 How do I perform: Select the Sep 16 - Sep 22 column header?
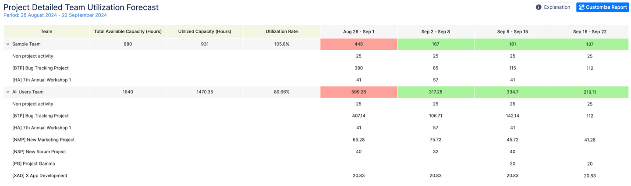(x=589, y=31)
